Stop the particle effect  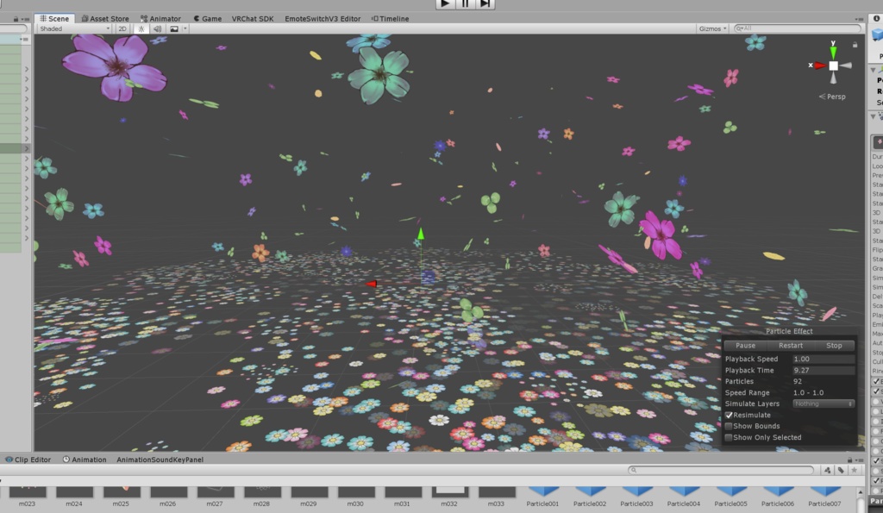[x=834, y=345]
